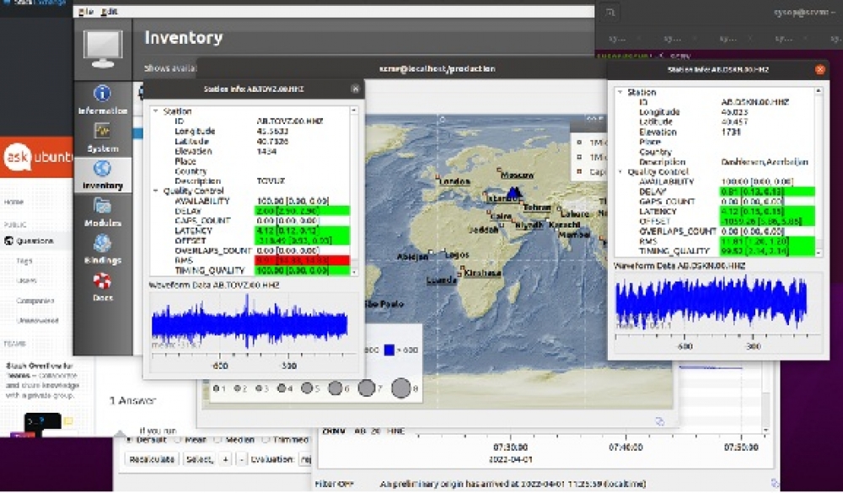Select the Inventory globe icon
Image resolution: width=843 pixels, height=493 pixels.
tap(102, 169)
